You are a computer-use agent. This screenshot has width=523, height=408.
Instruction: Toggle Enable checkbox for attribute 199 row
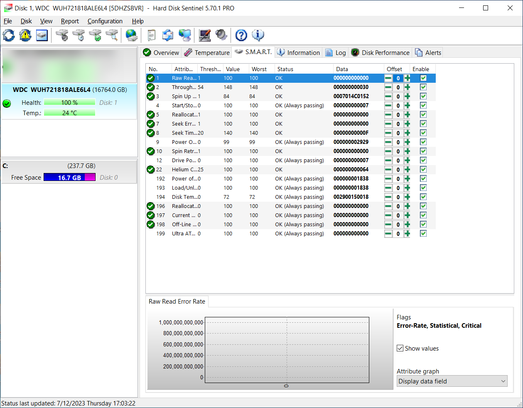pyautogui.click(x=423, y=234)
